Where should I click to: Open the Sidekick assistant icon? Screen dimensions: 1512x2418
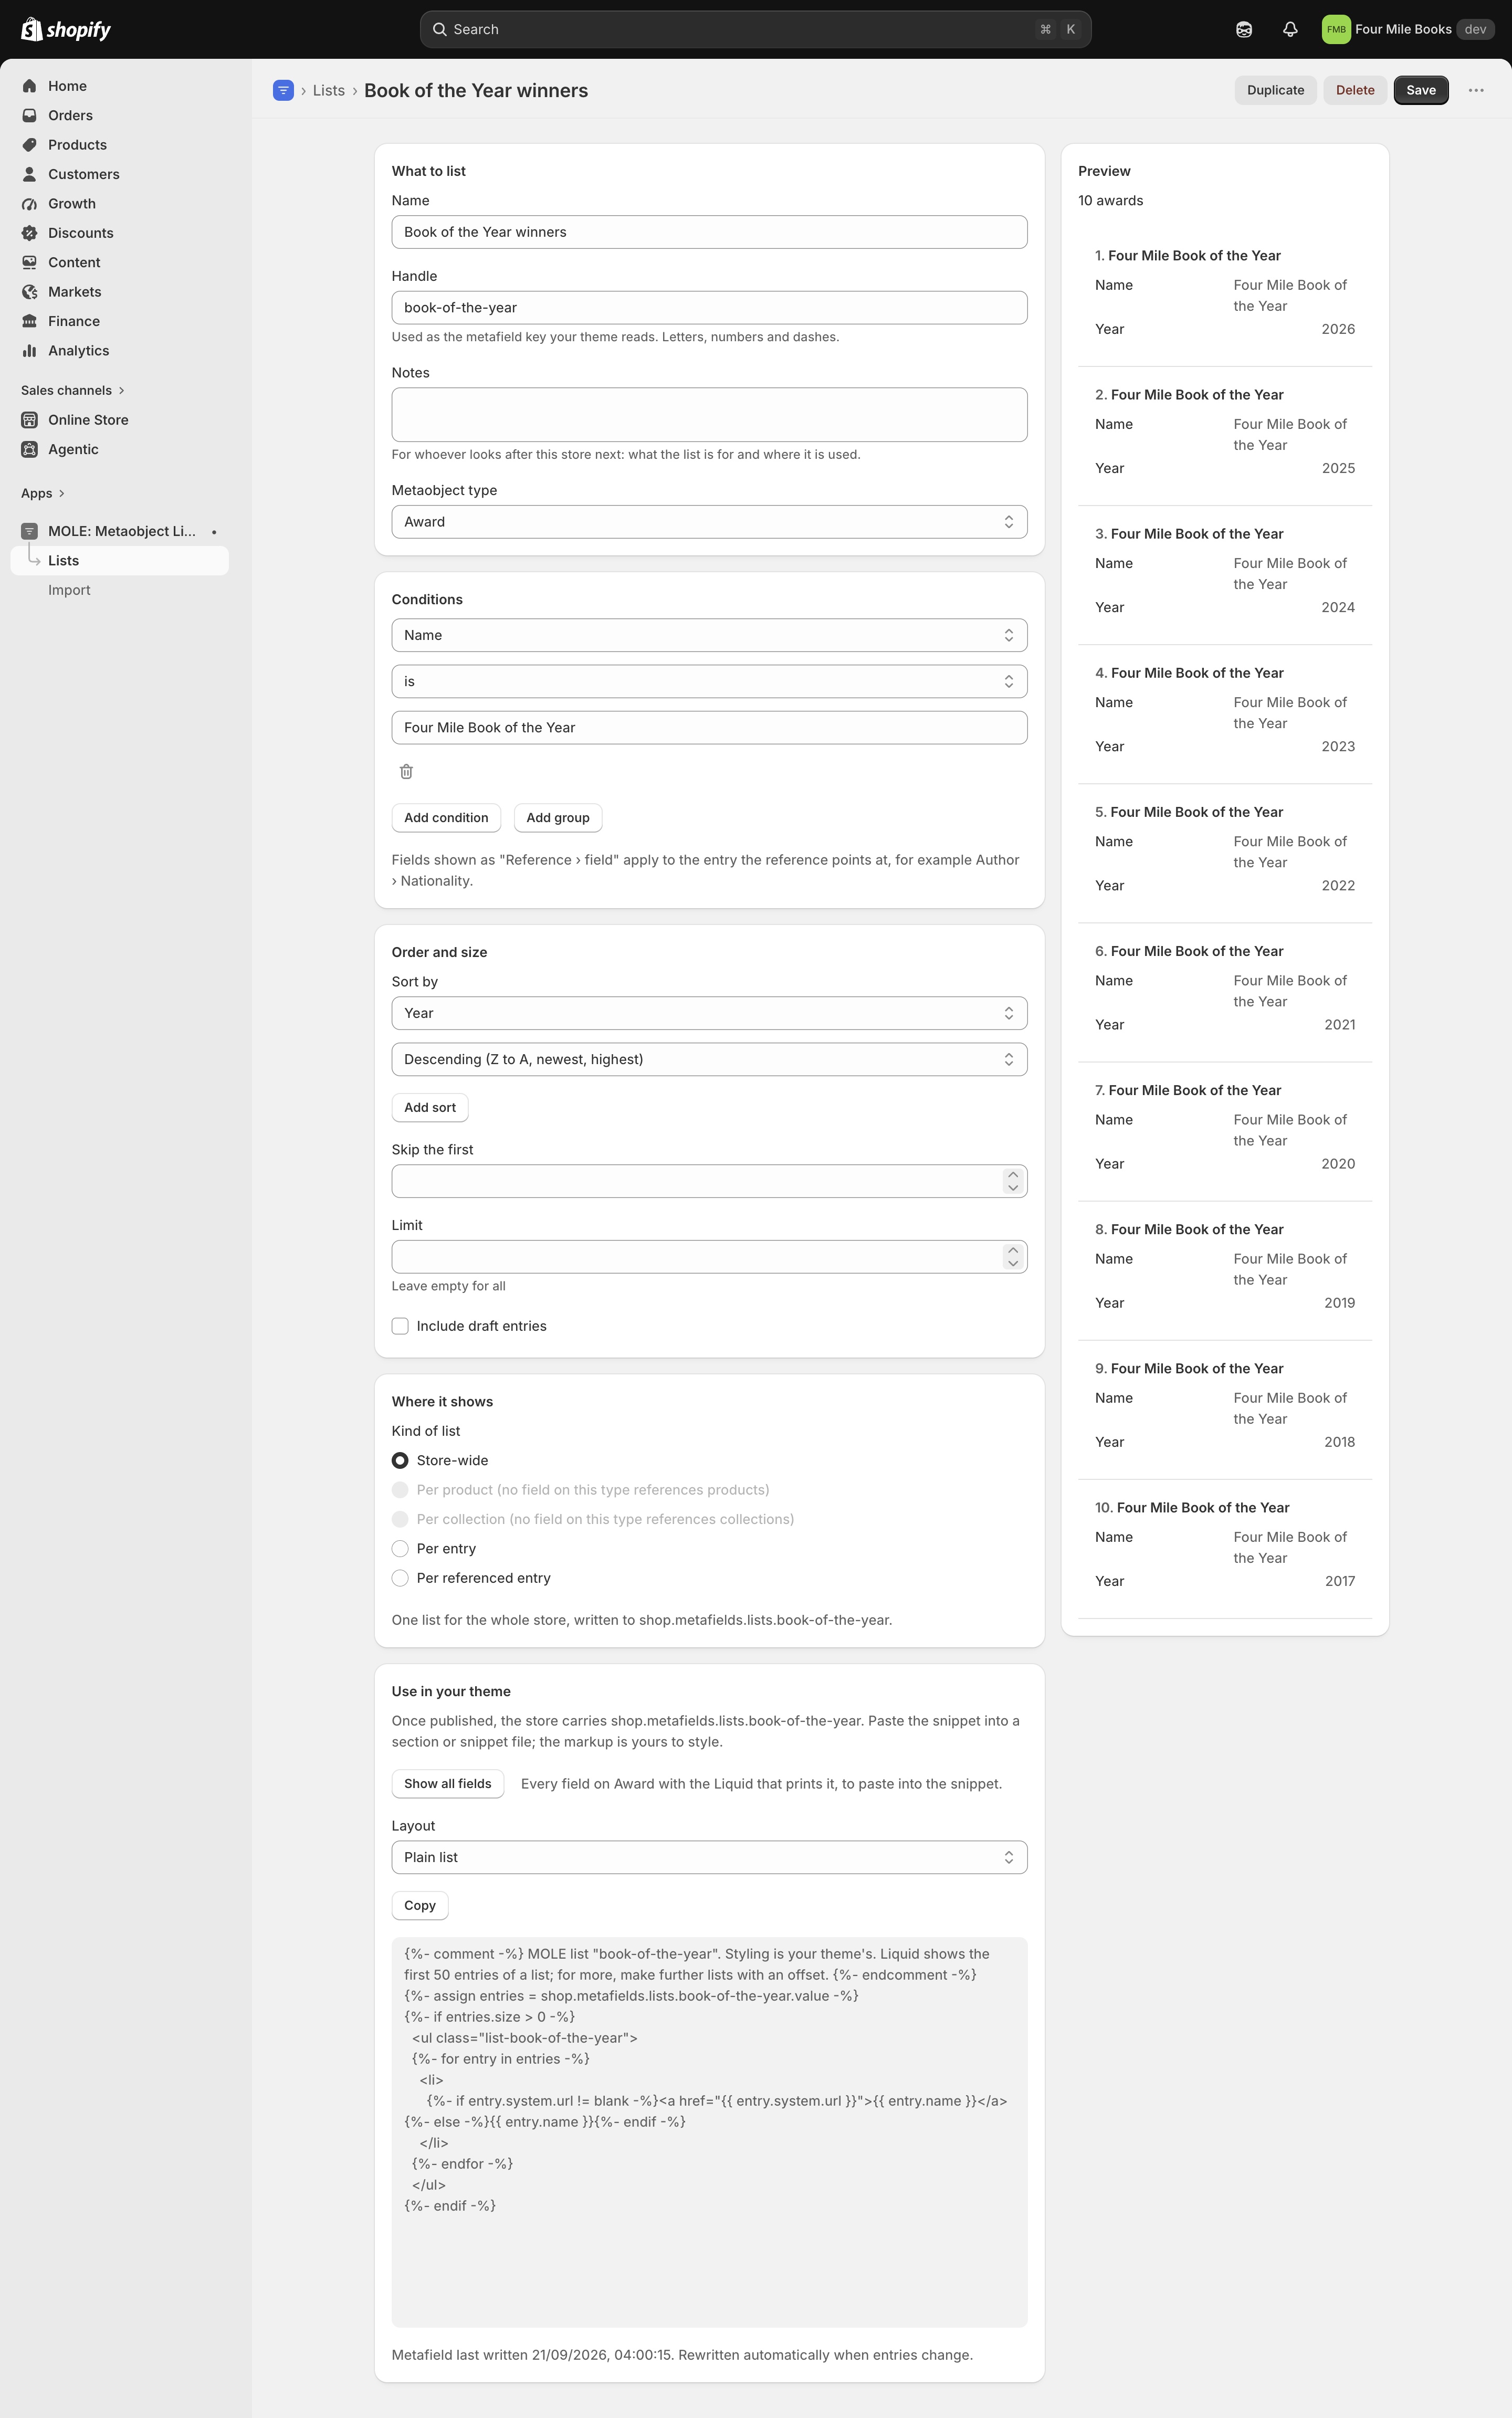(1244, 29)
